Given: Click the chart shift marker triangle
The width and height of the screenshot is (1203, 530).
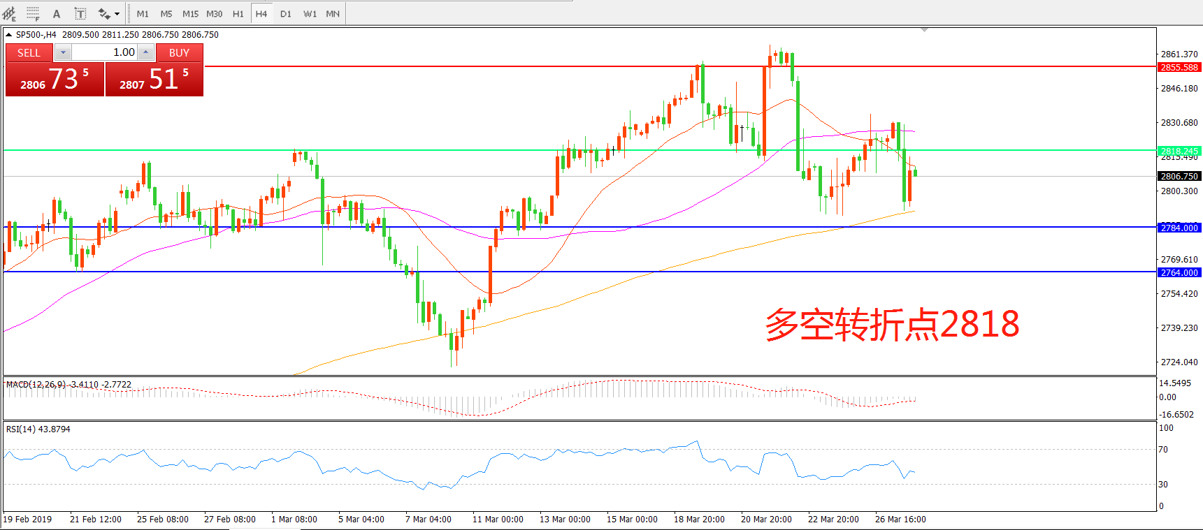Looking at the screenshot, I should tap(924, 30).
